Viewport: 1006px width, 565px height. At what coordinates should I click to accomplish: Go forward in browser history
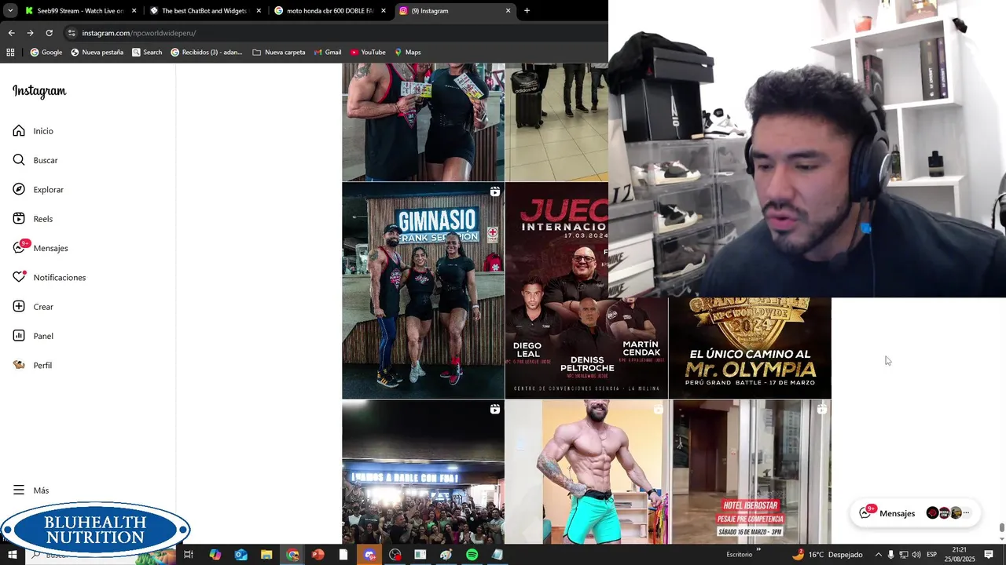30,33
